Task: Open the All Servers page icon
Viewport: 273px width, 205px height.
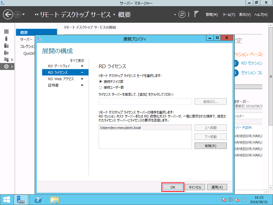Action: tap(6, 46)
